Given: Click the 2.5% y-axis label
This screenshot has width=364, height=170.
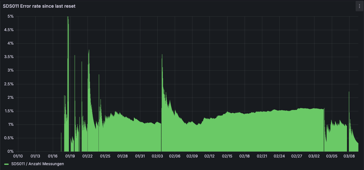Looking at the screenshot, I should (x=9, y=84).
